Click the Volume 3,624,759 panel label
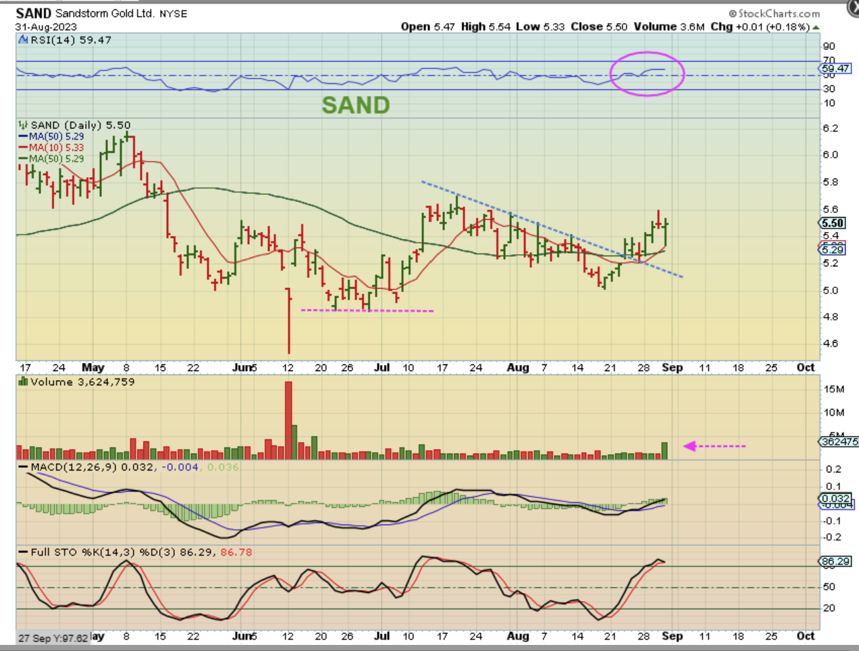 [x=82, y=382]
